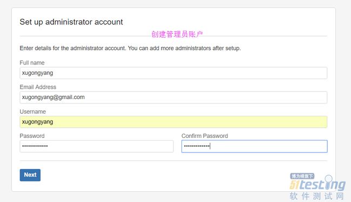Focus the Email Address input field
Screen dimensions: 351x202
(x=173, y=97)
